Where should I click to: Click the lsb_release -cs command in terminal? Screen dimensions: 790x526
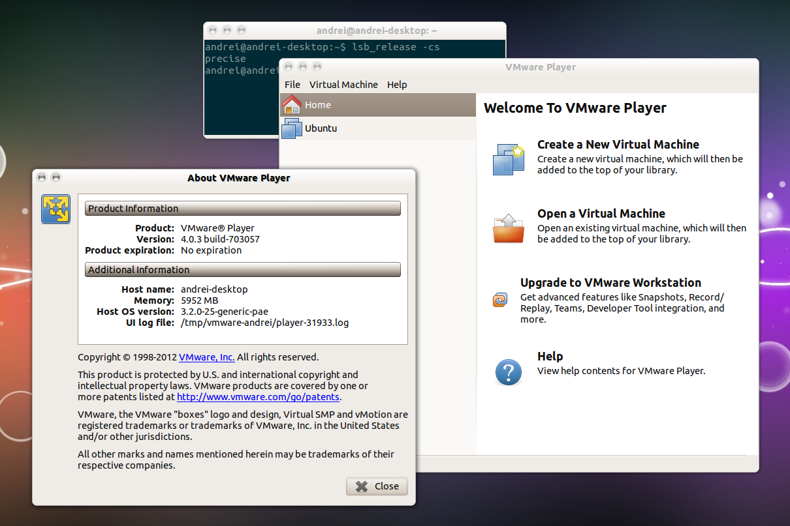(396, 47)
